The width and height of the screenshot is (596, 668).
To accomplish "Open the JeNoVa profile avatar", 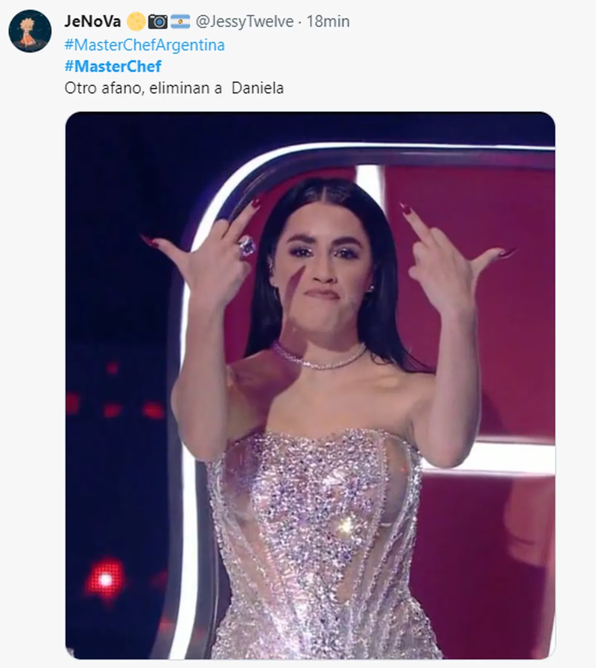I will click(x=30, y=31).
